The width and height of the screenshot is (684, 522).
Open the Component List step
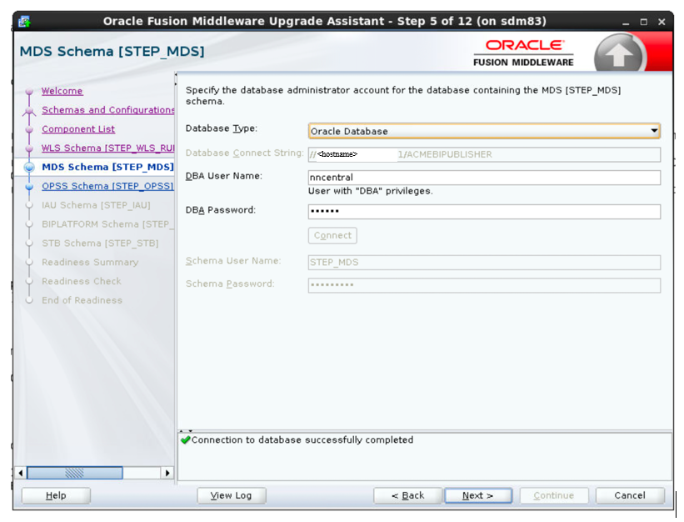(x=78, y=129)
